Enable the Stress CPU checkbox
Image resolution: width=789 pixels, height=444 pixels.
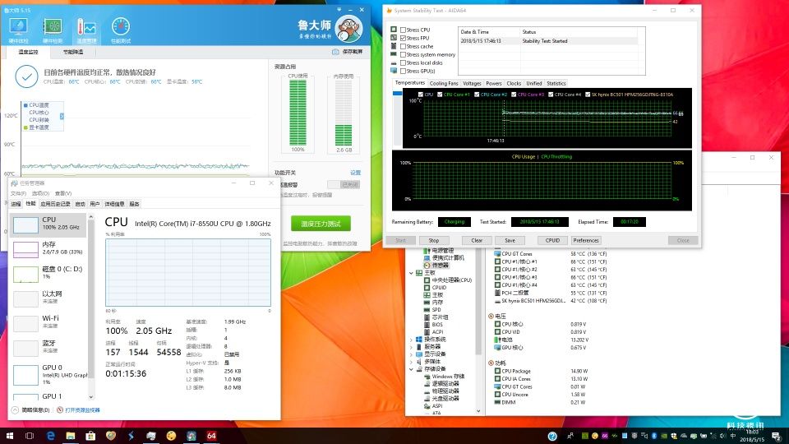[403, 30]
